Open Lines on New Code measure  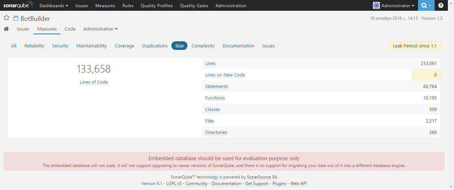coord(225,75)
